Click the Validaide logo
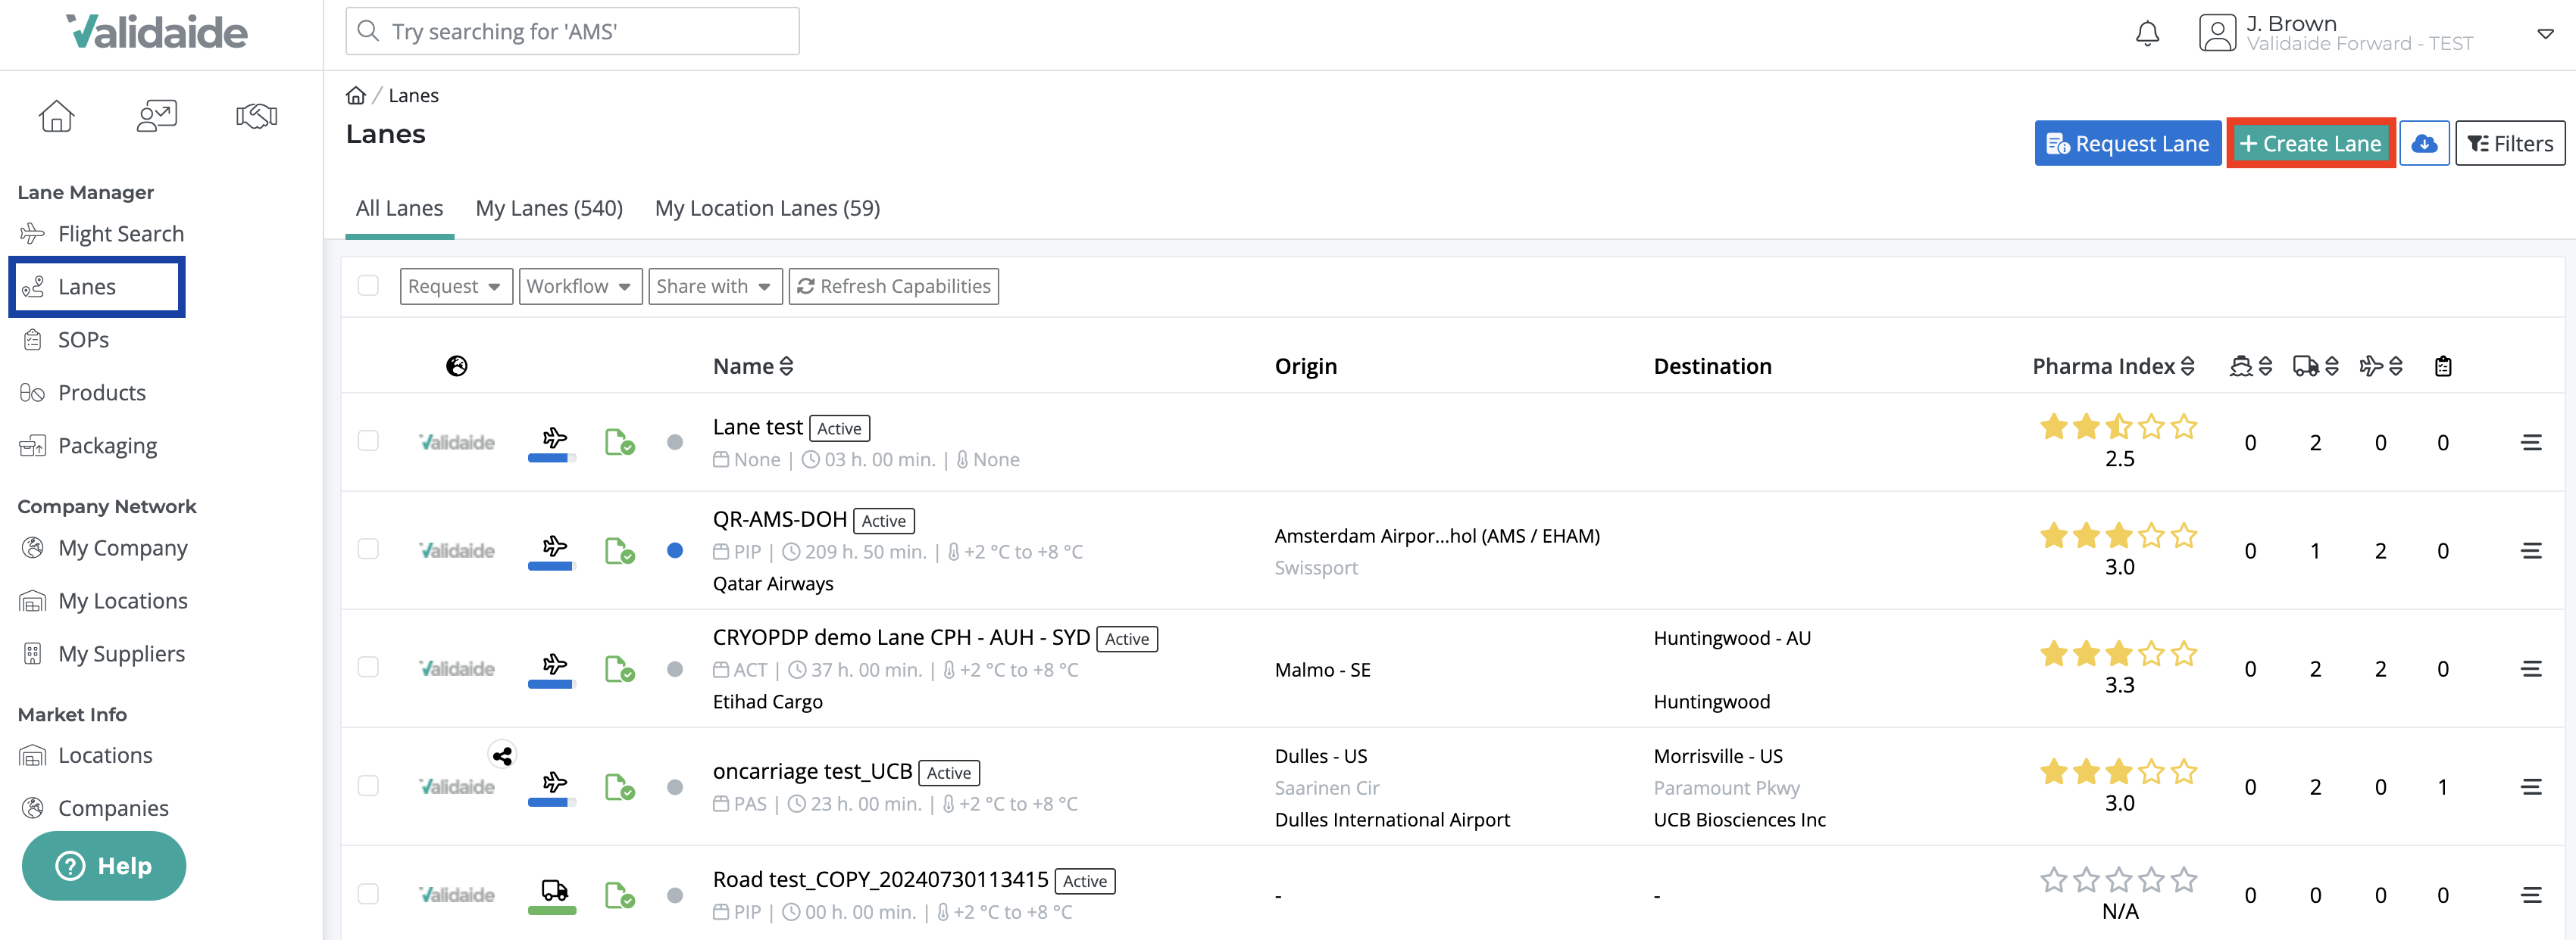The height and width of the screenshot is (940, 2576). coord(156,32)
